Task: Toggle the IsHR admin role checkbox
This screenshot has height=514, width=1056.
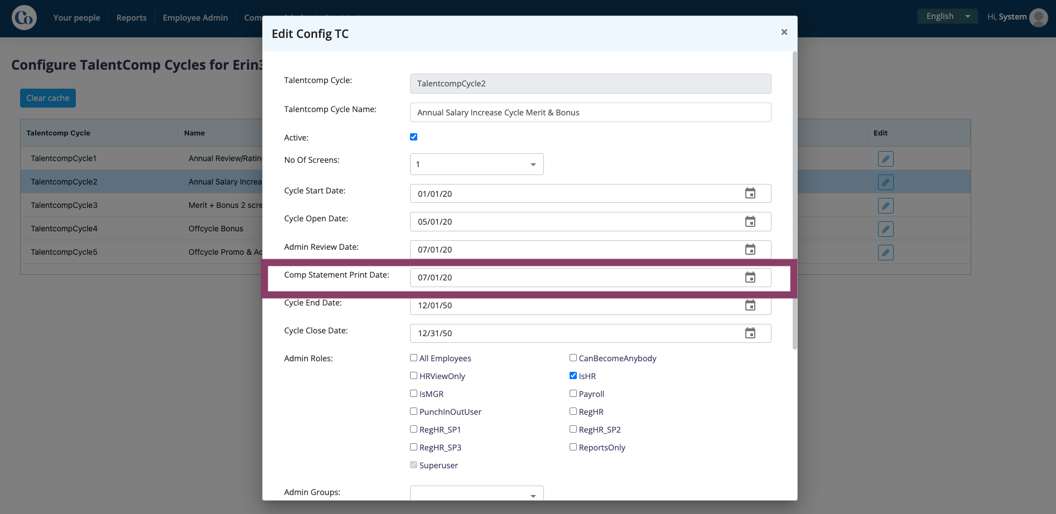Action: [573, 376]
